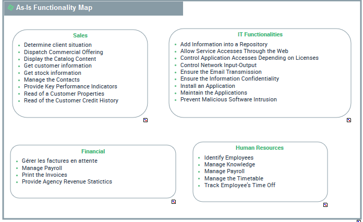This screenshot has height=222, width=363.
Task: Open the Human Resources heading
Action: 260,148
